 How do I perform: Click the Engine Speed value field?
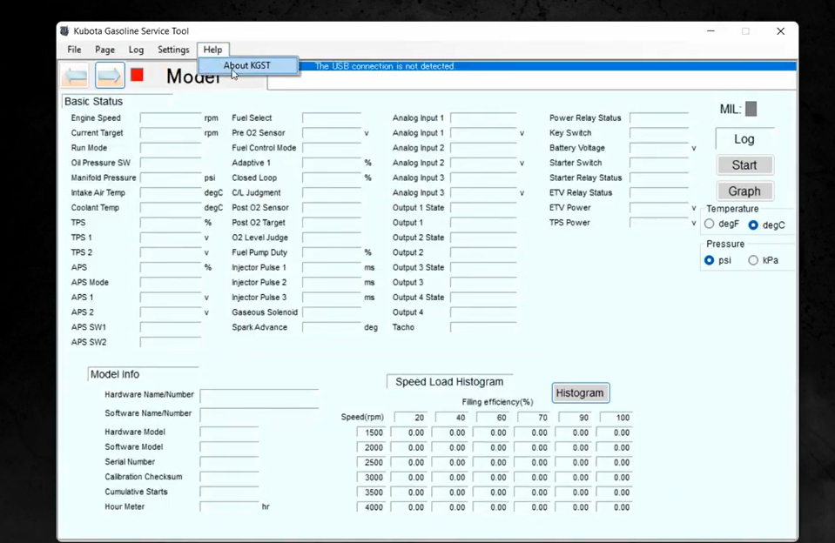[171, 118]
